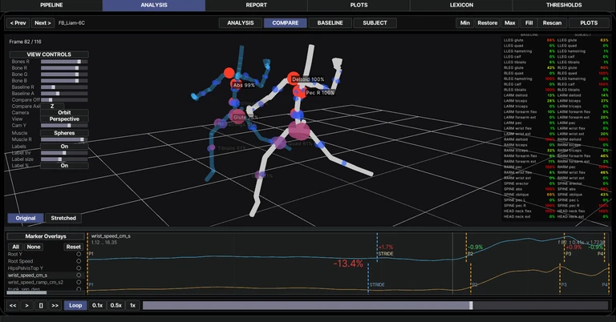Click the Abs 99% muscle label

click(244, 85)
